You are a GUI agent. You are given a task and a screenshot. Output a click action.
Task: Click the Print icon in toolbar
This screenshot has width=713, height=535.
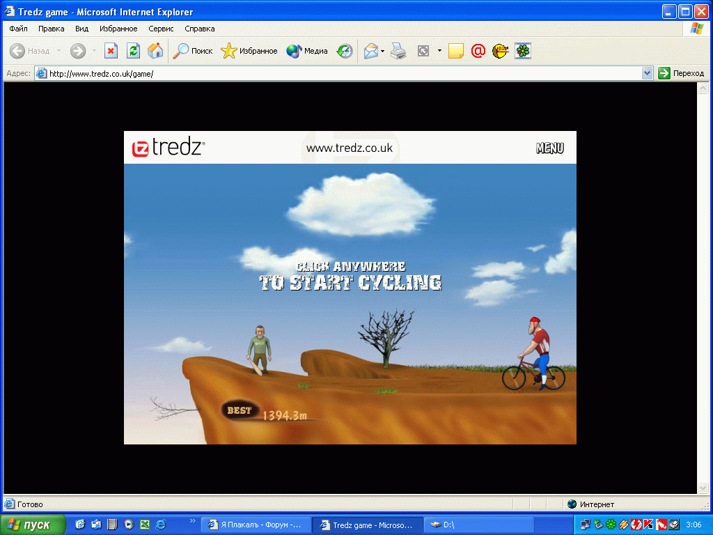[398, 51]
